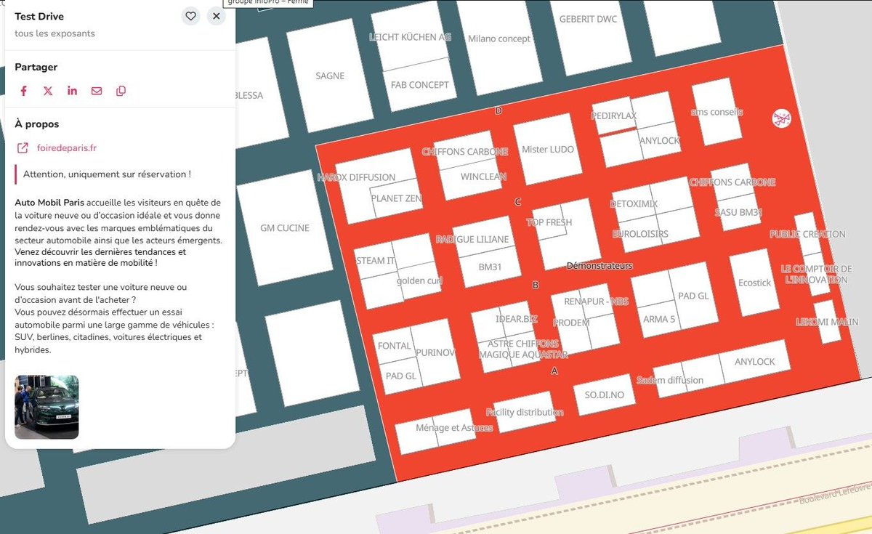Select the ARMA 5 booth

[659, 320]
